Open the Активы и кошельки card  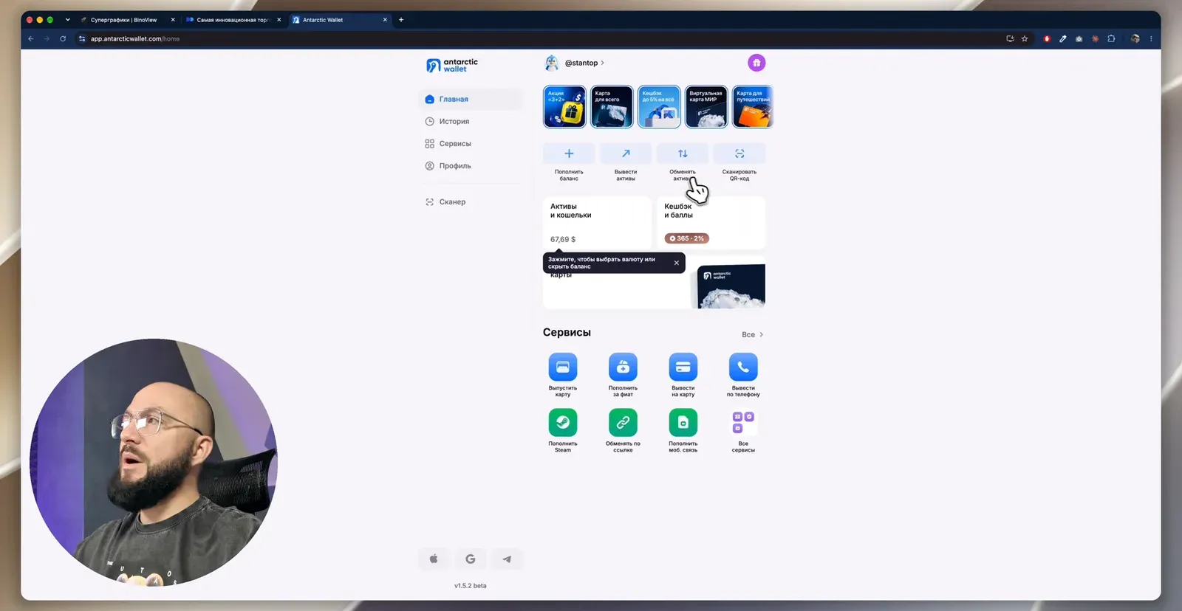point(597,223)
